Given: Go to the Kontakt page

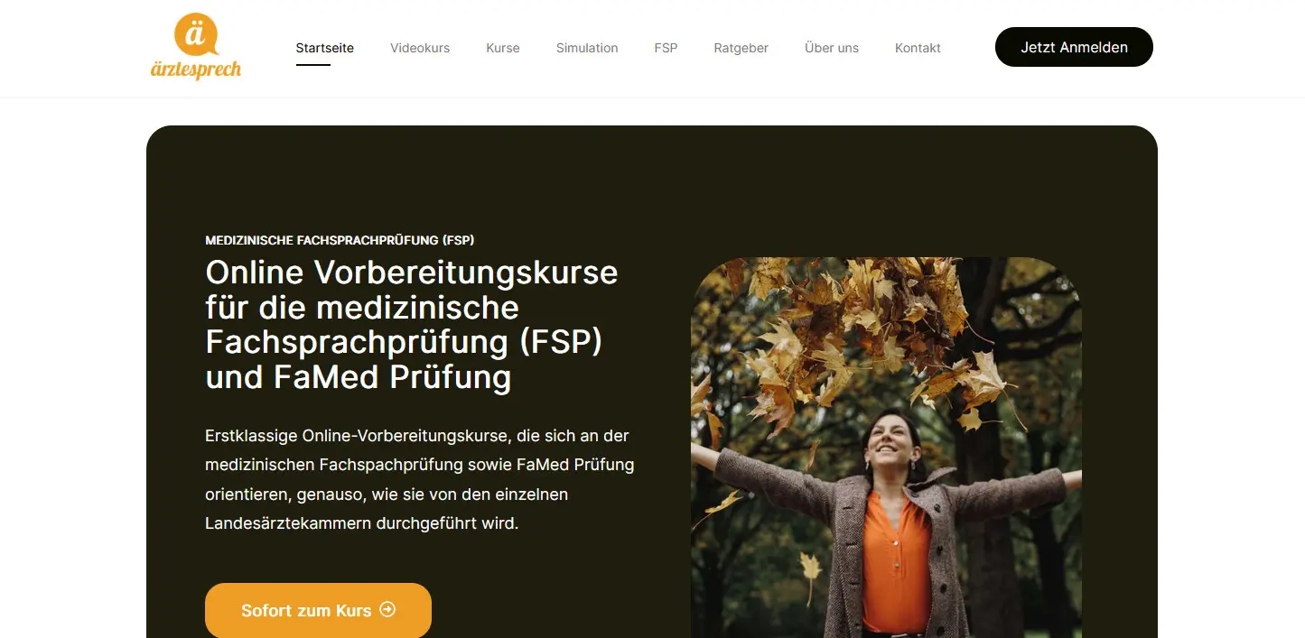Looking at the screenshot, I should pos(918,48).
